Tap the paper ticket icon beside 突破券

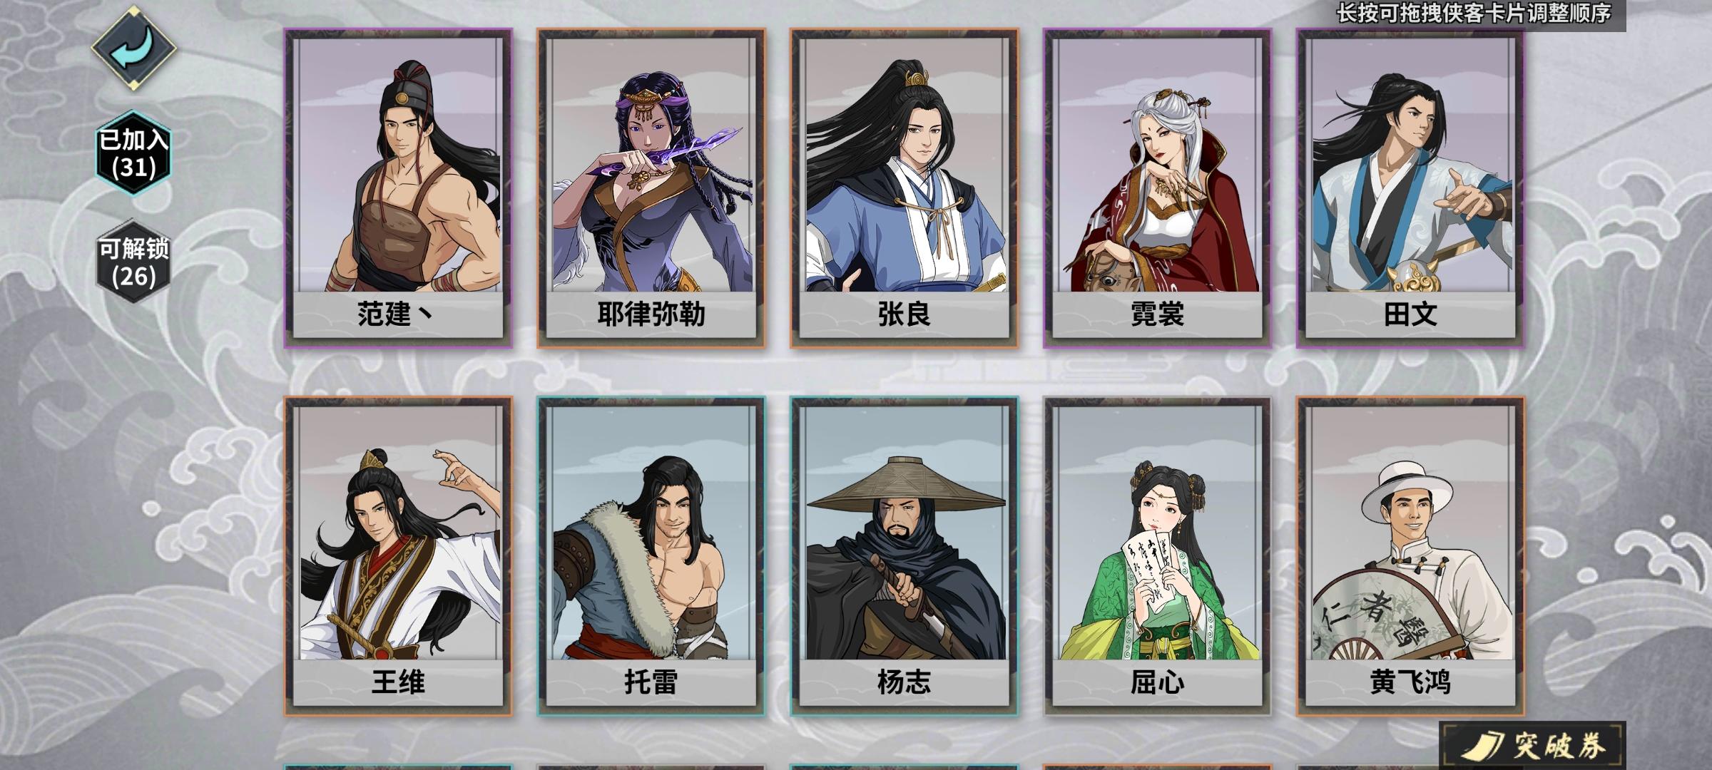[x=1482, y=746]
